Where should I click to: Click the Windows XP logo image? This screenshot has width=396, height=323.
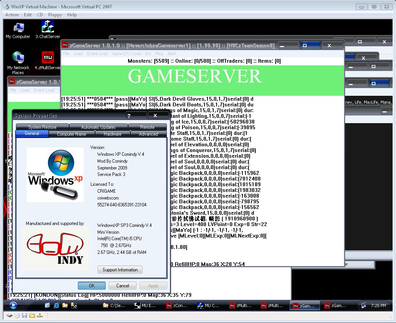[55, 175]
